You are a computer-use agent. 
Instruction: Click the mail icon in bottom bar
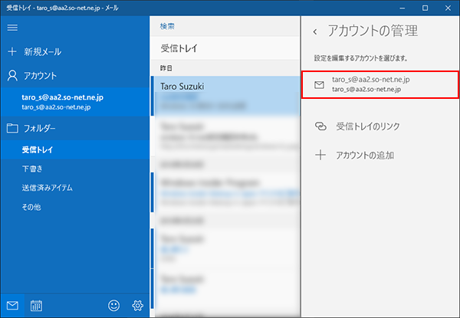[12, 305]
